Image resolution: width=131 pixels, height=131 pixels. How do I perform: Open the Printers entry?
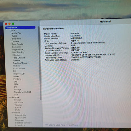click(17, 79)
